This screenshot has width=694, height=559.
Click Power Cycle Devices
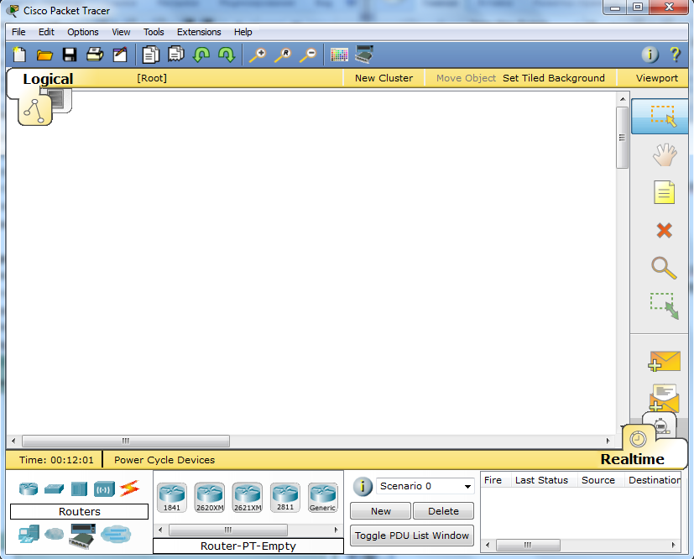[x=164, y=460]
